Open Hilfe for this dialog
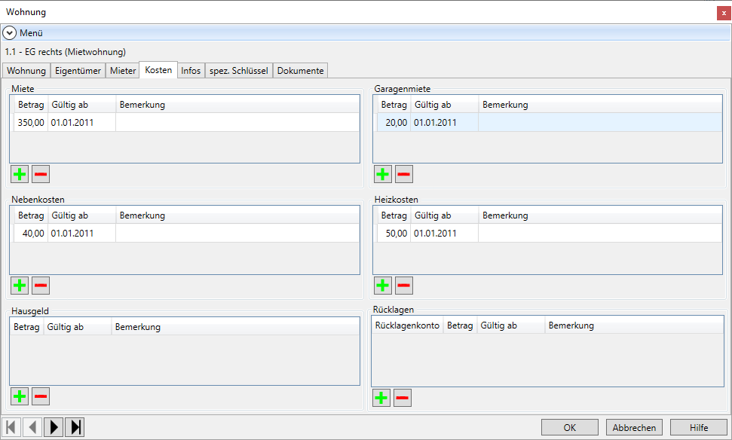Image resolution: width=732 pixels, height=440 pixels. tap(698, 427)
